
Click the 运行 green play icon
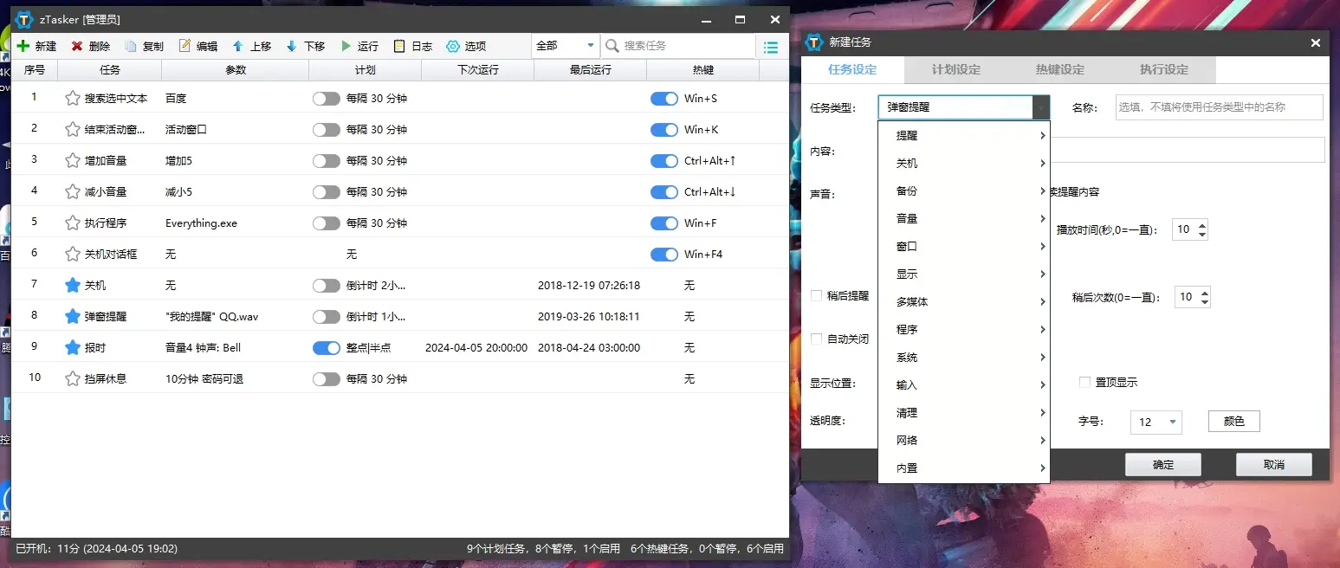[x=346, y=46]
